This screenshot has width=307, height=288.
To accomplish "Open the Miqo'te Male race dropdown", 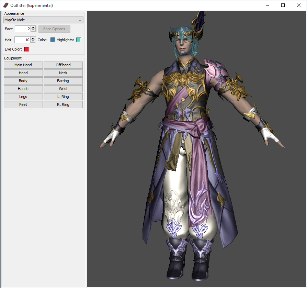I will point(43,20).
